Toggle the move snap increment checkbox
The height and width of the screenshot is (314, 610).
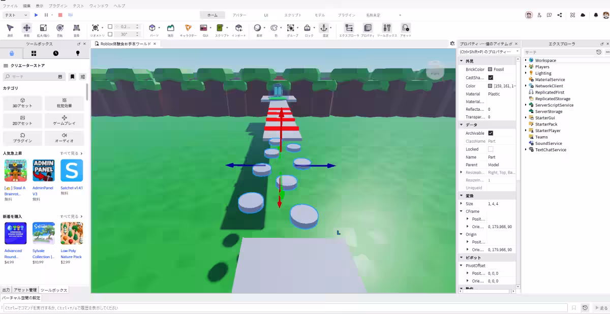pos(110,26)
